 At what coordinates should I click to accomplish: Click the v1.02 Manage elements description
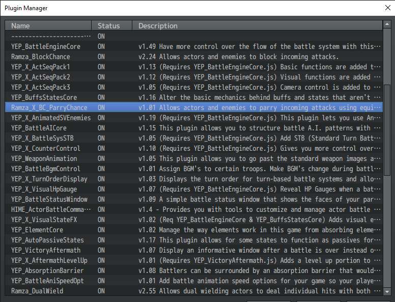(260, 230)
